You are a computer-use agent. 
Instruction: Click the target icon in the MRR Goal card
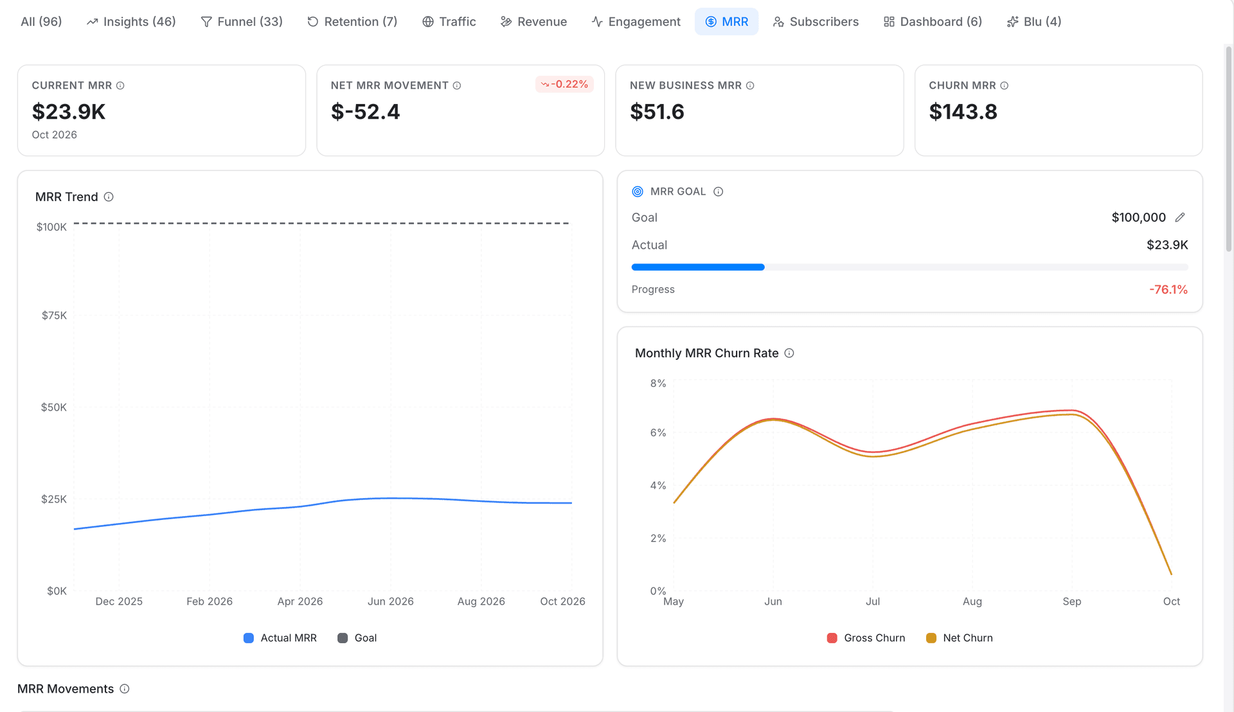coord(638,191)
